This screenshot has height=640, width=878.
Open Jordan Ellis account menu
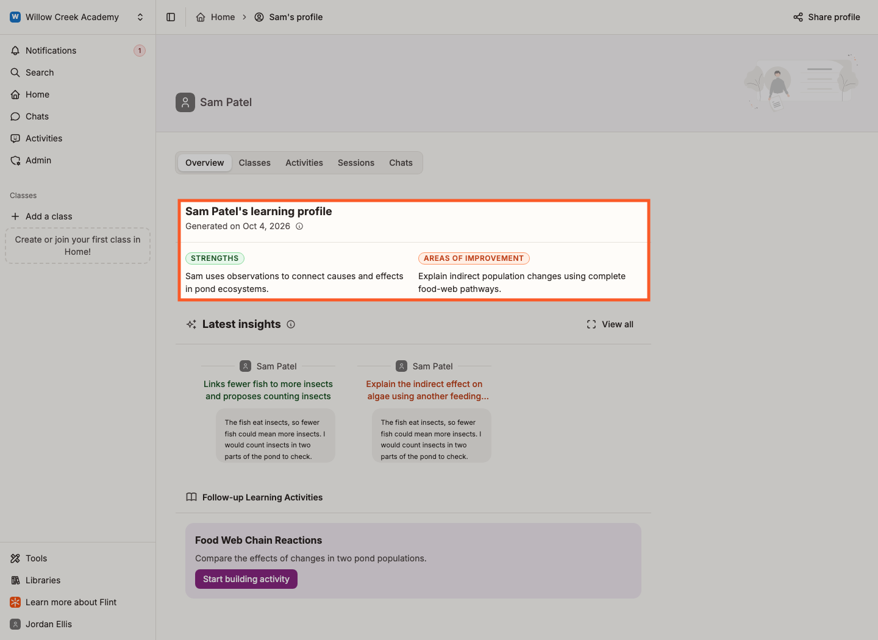[77, 624]
